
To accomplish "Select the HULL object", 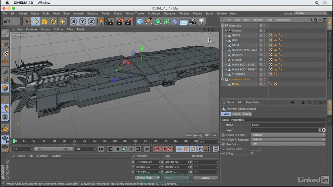I will (x=235, y=40).
